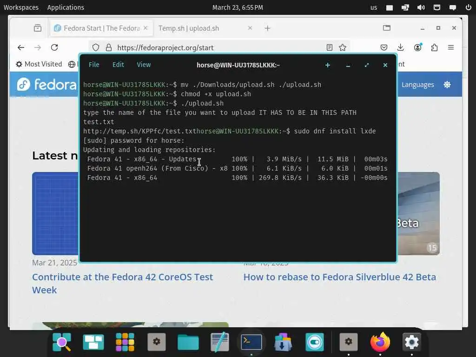Open the power menu icon
The image size is (476, 357).
click(469, 7)
